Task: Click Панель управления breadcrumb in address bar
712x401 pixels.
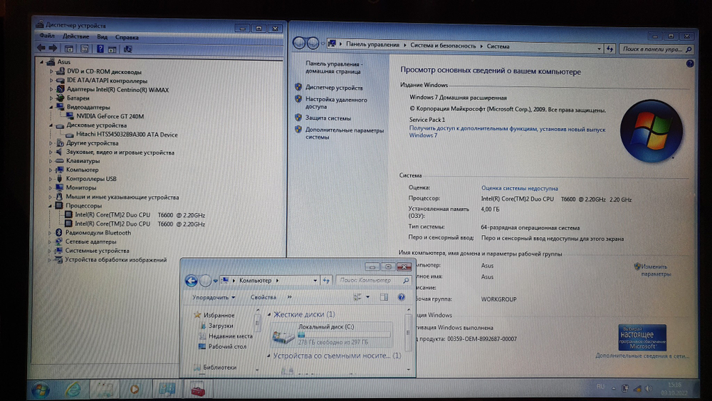Action: [372, 44]
